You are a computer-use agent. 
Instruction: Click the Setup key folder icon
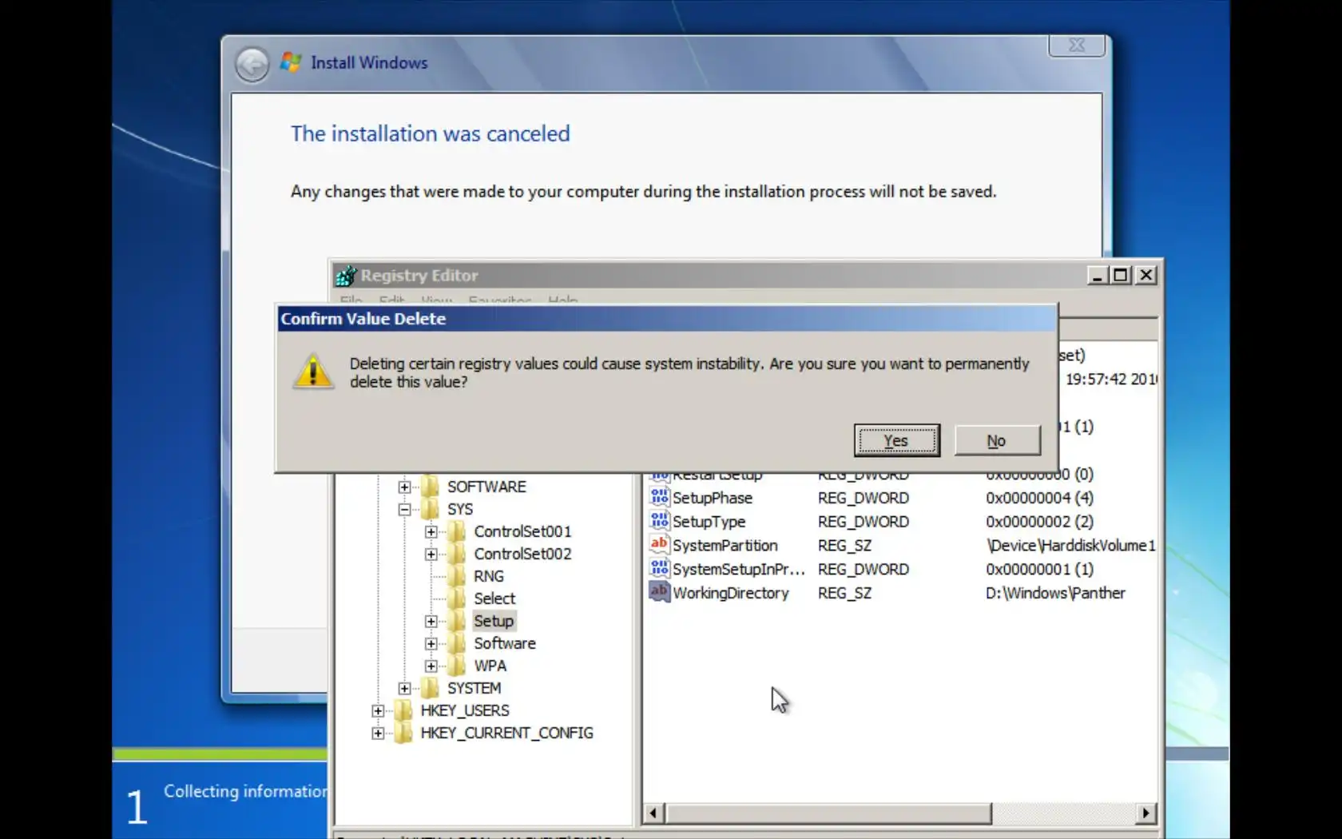click(x=456, y=620)
